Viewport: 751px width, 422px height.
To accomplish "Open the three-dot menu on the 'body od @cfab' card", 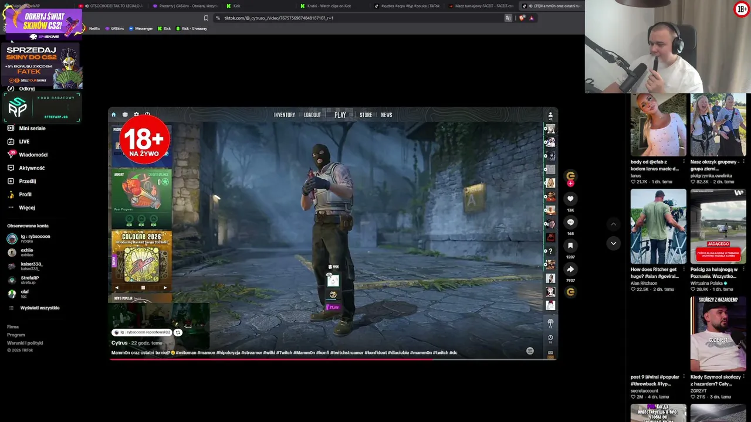I will [x=684, y=162].
